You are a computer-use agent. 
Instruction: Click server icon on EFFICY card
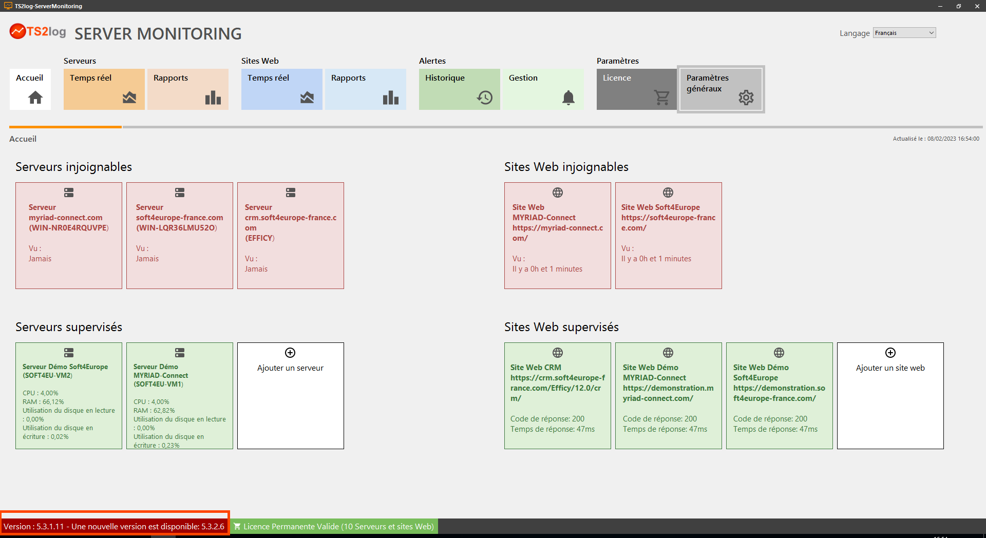291,193
